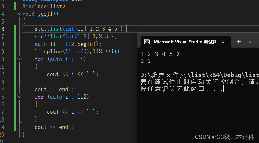Click console output line '1 3'

(145, 61)
